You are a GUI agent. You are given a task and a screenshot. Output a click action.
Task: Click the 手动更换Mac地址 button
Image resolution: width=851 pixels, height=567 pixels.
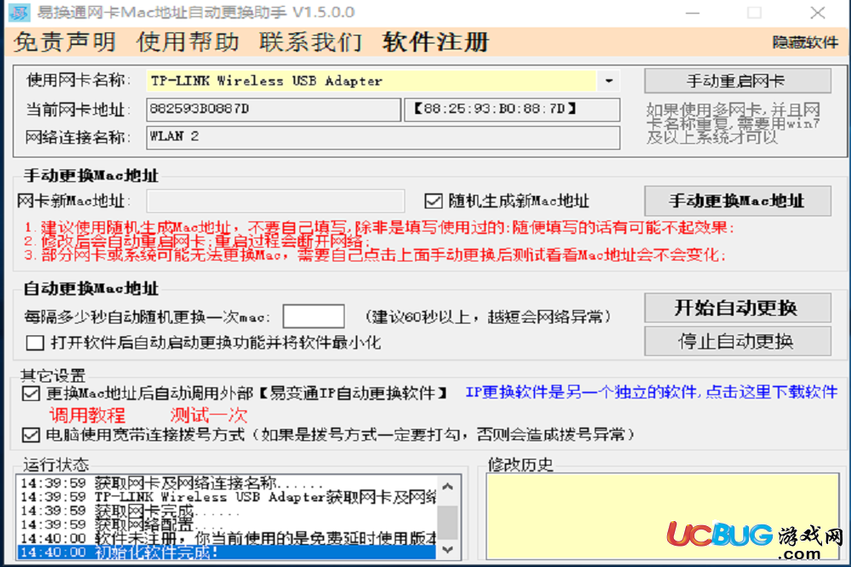tap(737, 201)
